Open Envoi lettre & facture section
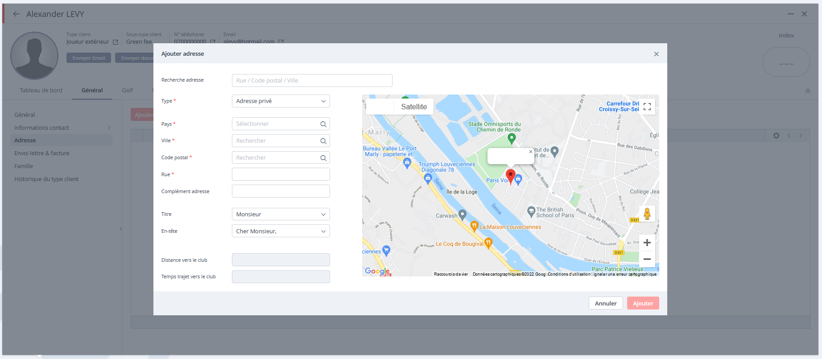The height and width of the screenshot is (359, 822). pos(42,153)
